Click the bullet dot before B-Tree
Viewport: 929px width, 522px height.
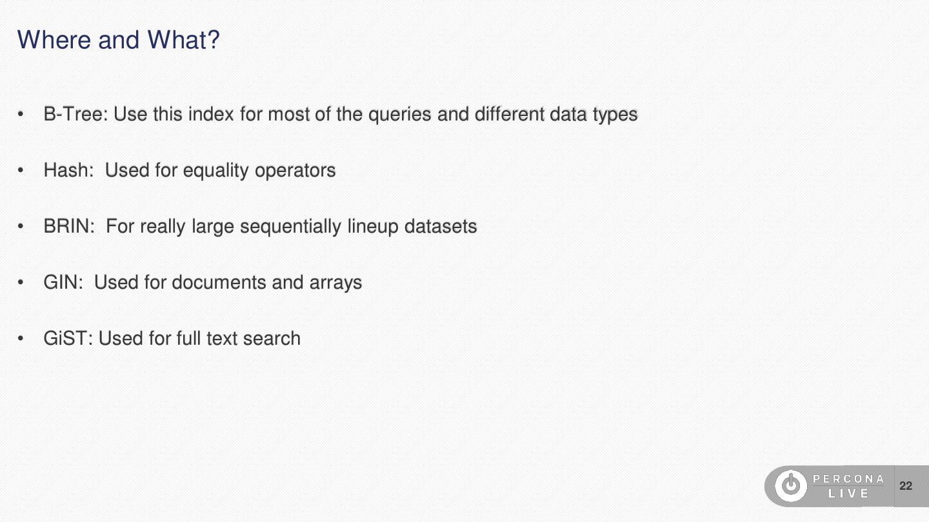click(x=21, y=115)
